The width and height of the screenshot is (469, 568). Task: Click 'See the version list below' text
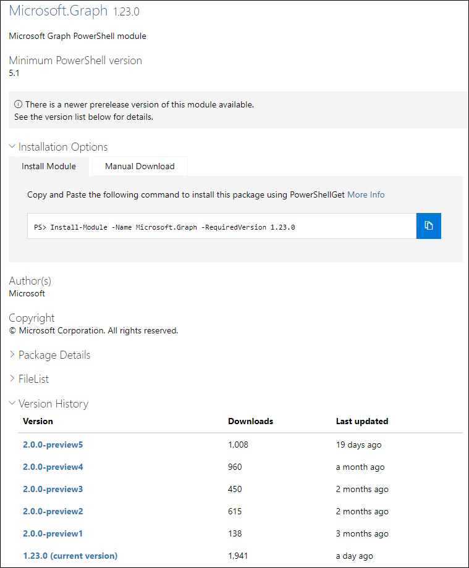click(x=83, y=117)
